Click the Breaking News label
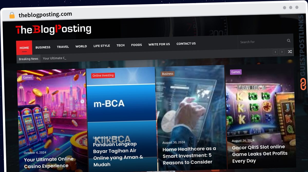This screenshot has width=308, height=172. point(28,59)
